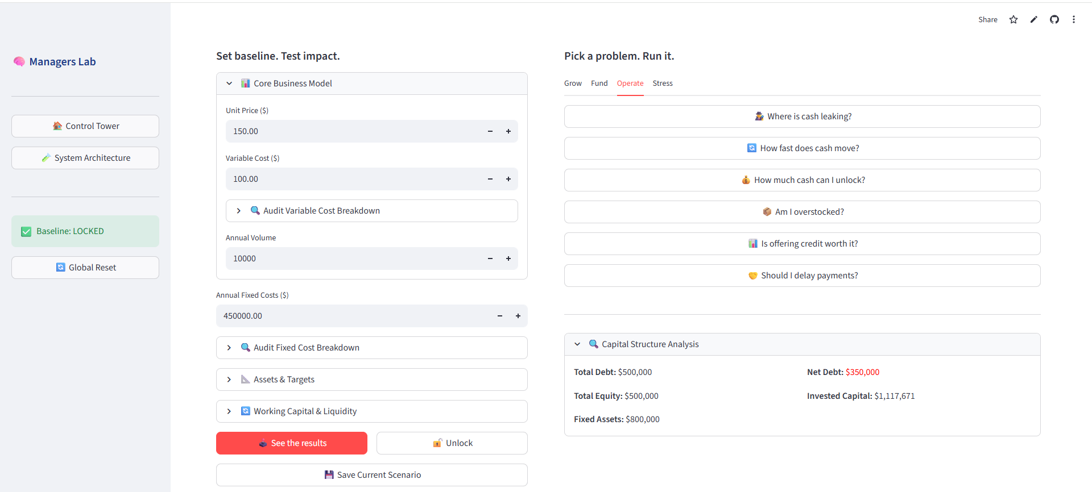
Task: Click the Unit Price input field
Action: 353,131
